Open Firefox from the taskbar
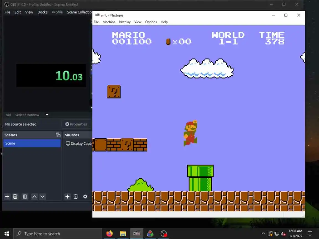Viewport: 319px width, 239px height. pos(109,234)
